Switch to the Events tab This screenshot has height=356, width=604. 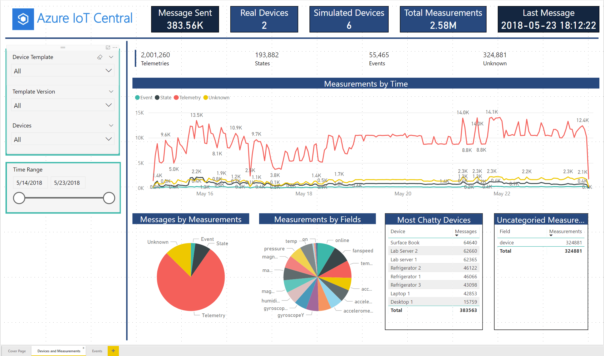point(97,351)
